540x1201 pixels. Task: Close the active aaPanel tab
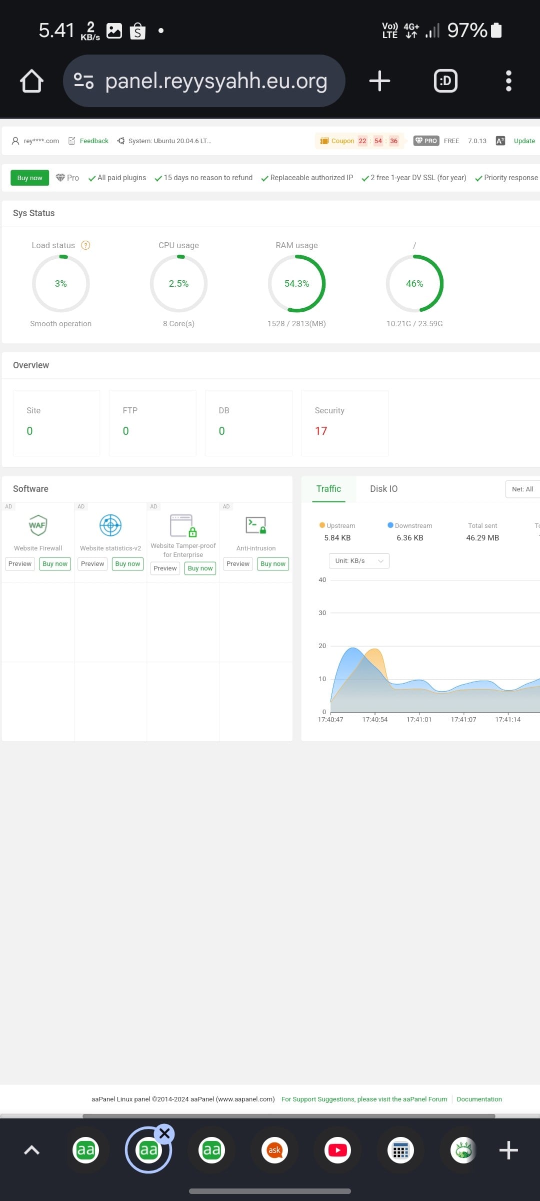tap(164, 1134)
